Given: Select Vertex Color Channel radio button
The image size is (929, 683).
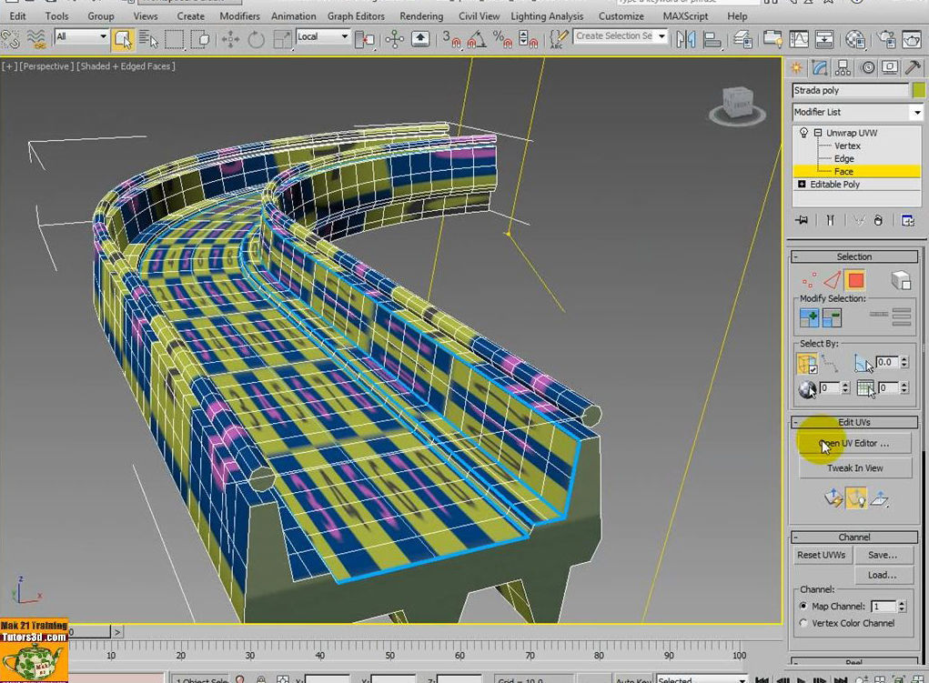Looking at the screenshot, I should [x=803, y=623].
